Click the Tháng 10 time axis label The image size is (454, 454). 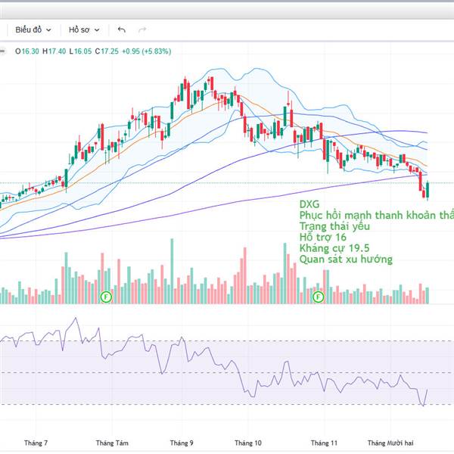coord(248,443)
